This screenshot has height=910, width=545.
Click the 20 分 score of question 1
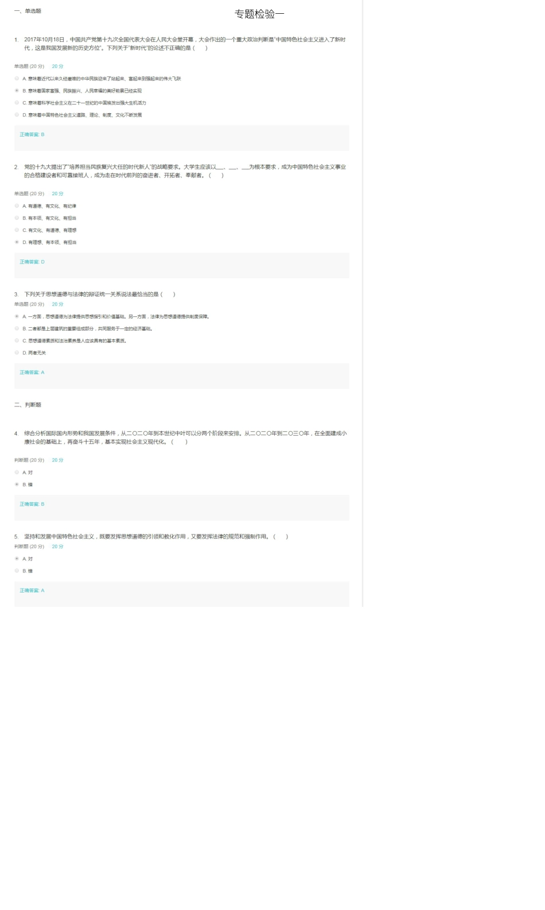[57, 67]
